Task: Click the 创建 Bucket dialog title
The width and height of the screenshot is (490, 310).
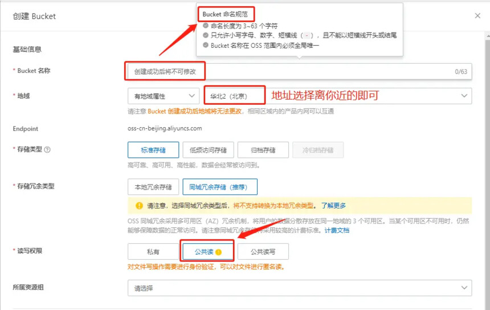Action: (34, 17)
